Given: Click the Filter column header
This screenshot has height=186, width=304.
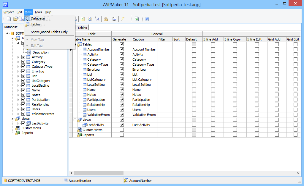Looking at the screenshot, I should 165,39.
